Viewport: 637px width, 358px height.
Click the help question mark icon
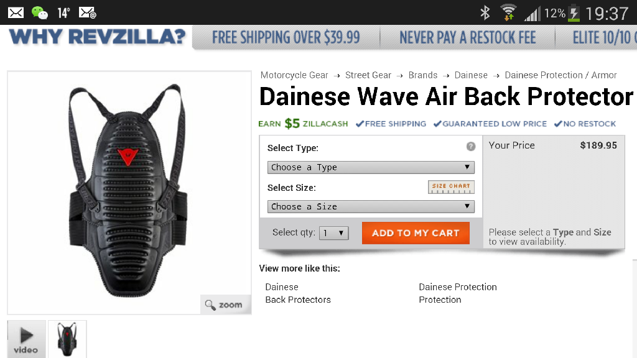pyautogui.click(x=470, y=147)
